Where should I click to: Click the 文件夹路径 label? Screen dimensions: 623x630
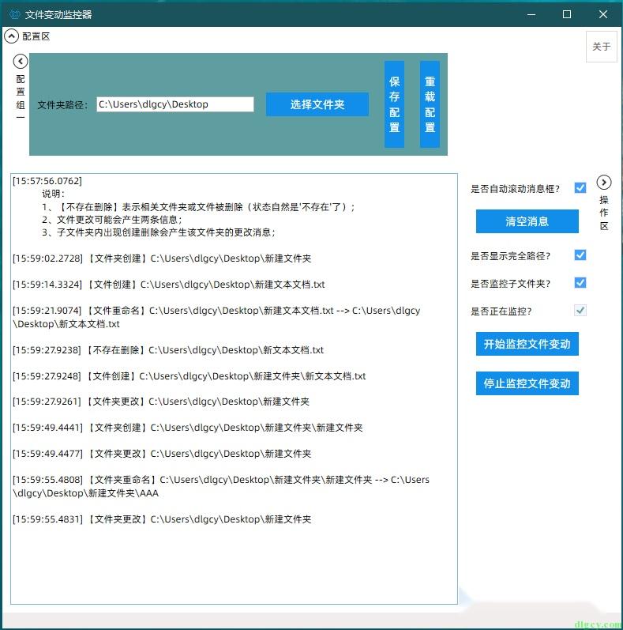[62, 105]
